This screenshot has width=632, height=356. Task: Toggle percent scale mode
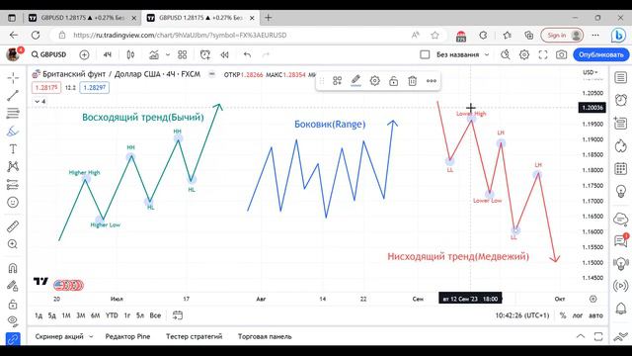coord(563,315)
